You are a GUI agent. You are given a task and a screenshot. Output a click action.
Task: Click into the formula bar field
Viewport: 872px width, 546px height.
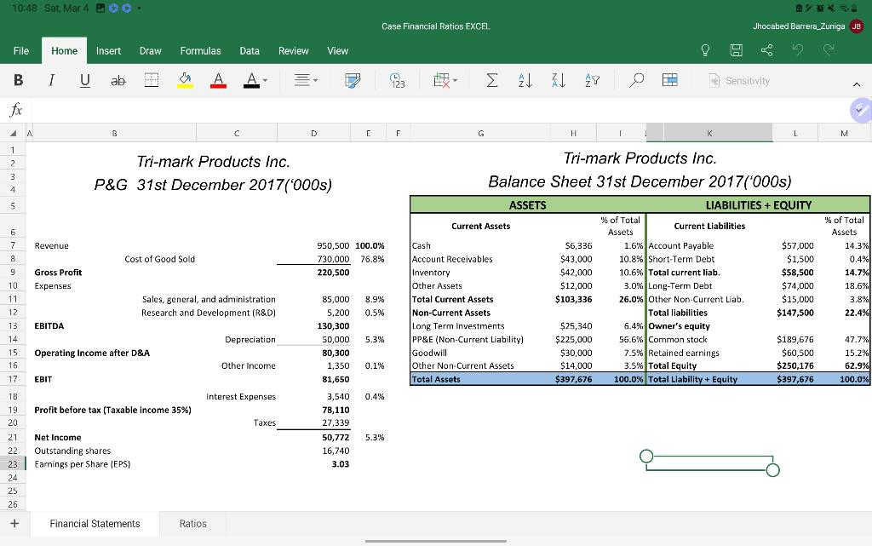click(426, 110)
